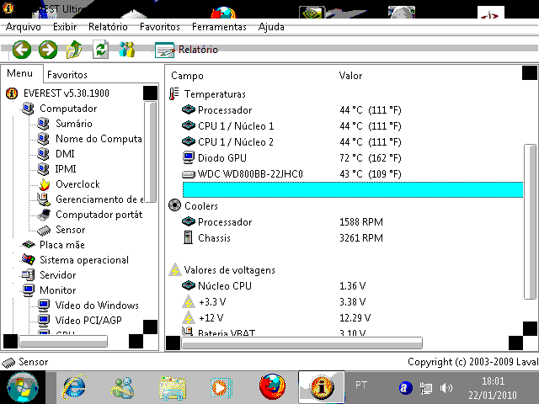Open Windows Media Player from the taskbar
The width and height of the screenshot is (539, 404).
220,388
